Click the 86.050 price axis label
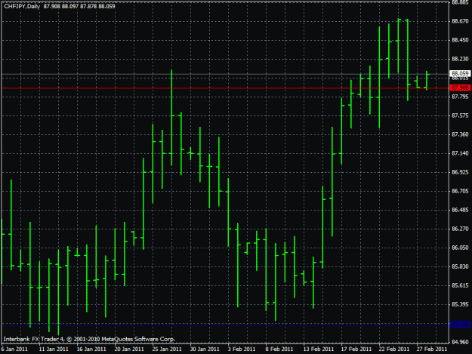Image resolution: width=472 pixels, height=354 pixels. tap(460, 248)
